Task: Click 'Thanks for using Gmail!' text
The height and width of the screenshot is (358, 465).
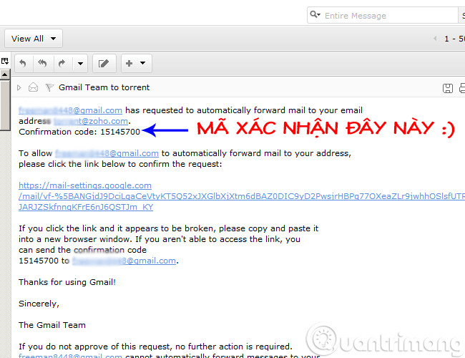Action: click(x=67, y=282)
